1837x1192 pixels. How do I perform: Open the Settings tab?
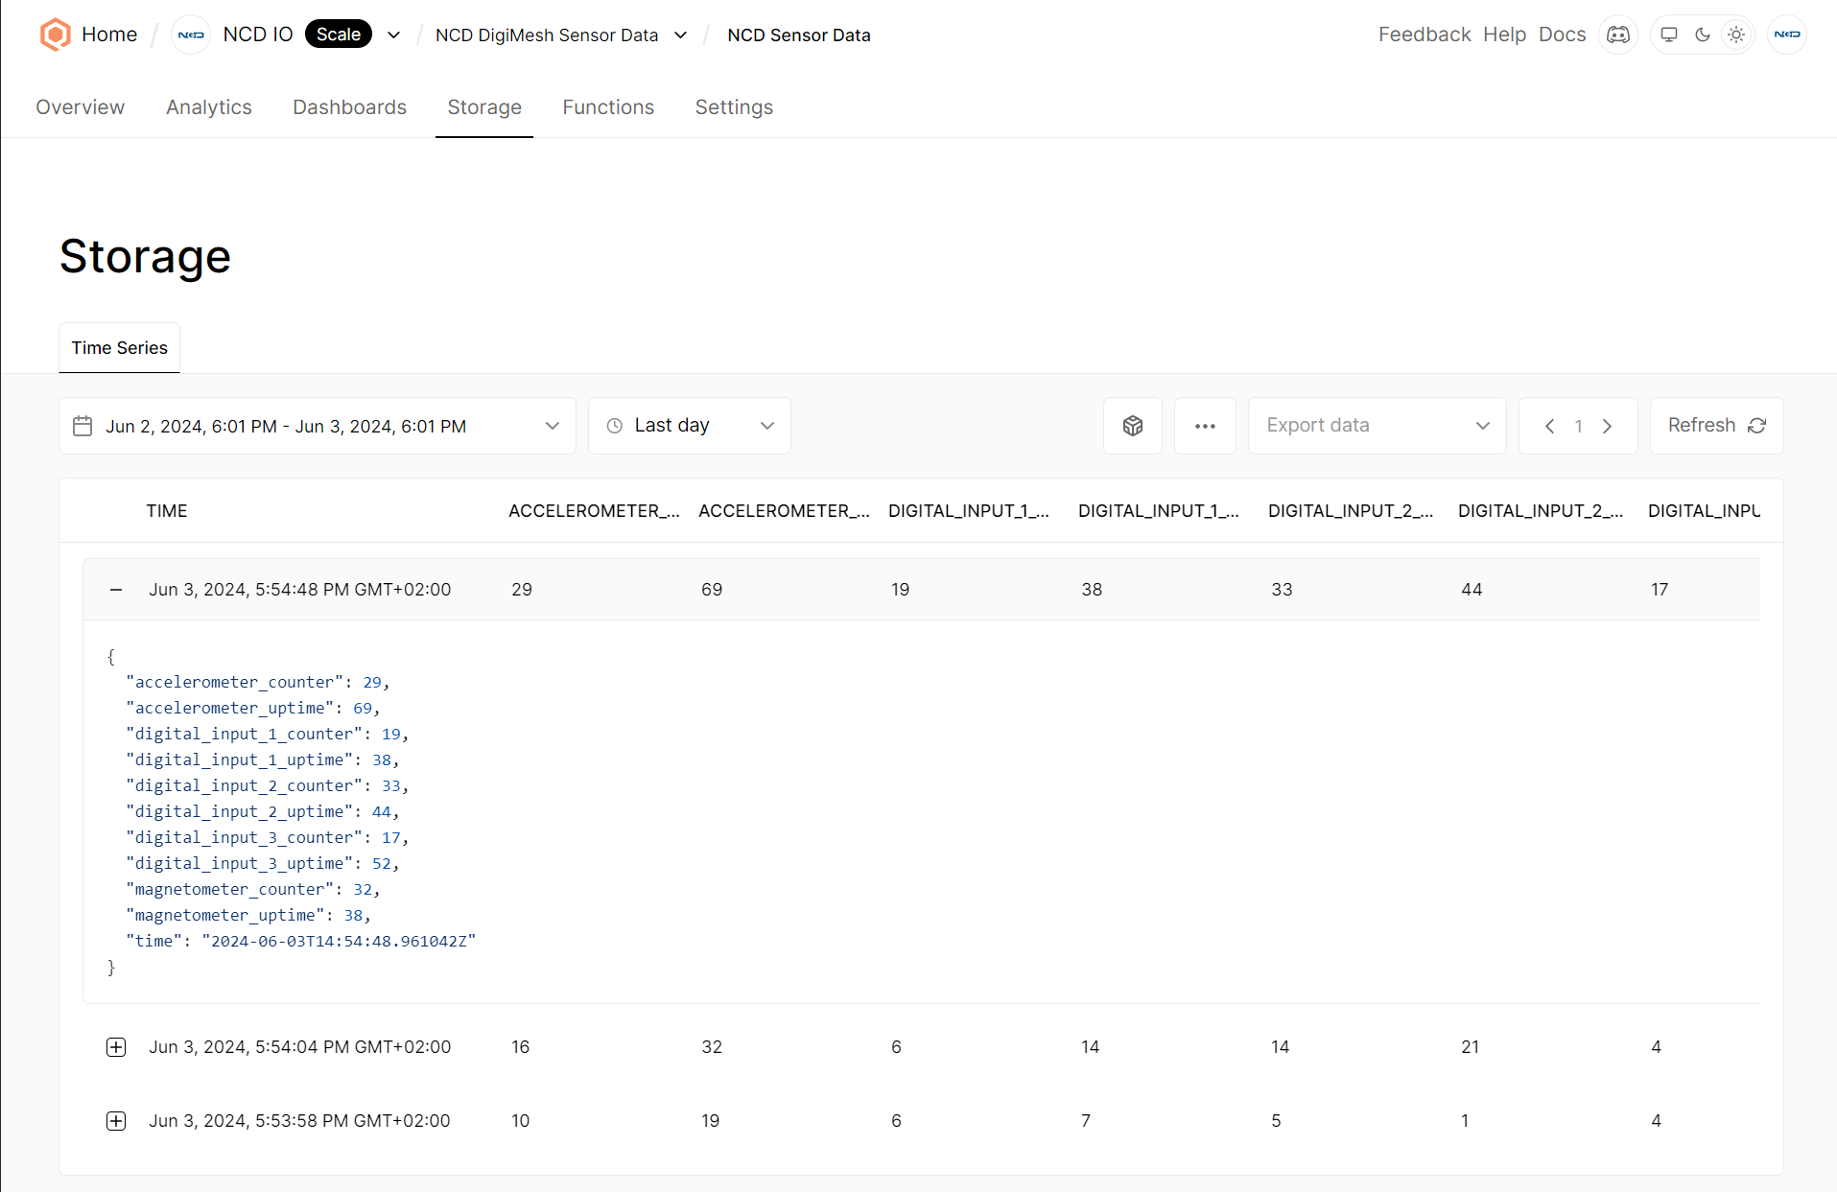pos(733,107)
